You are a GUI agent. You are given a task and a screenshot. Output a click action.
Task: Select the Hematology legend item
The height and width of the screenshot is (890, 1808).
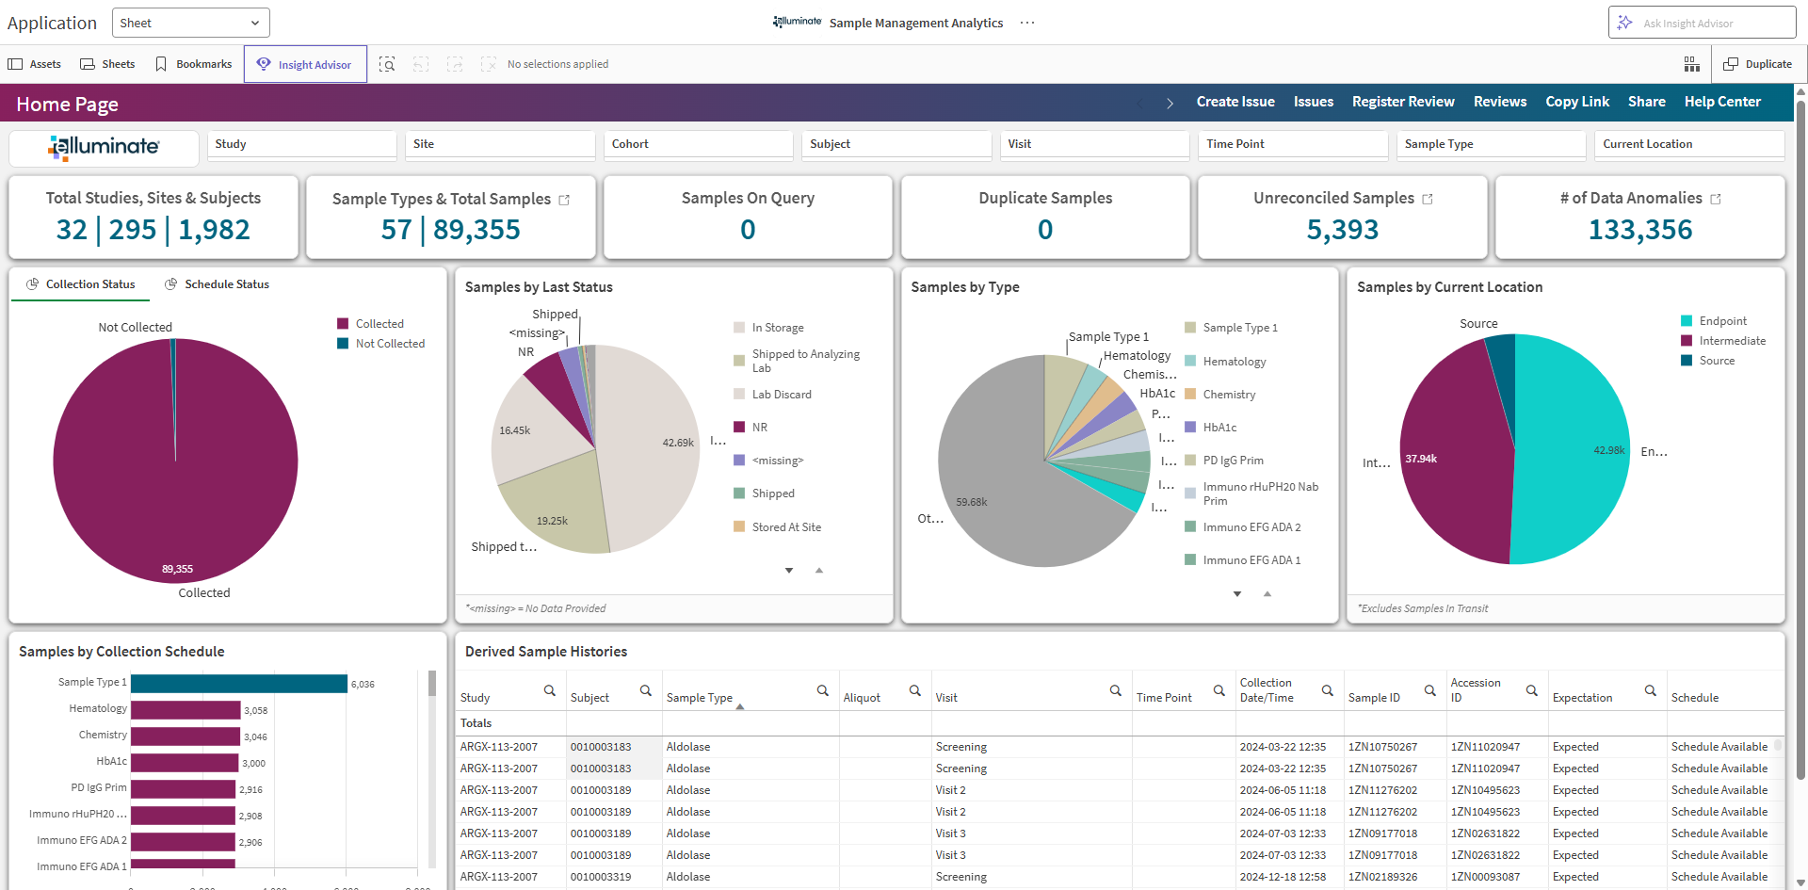1225,362
